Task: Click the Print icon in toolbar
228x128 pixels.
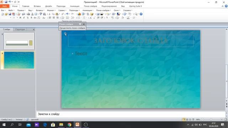Action: click(28, 14)
